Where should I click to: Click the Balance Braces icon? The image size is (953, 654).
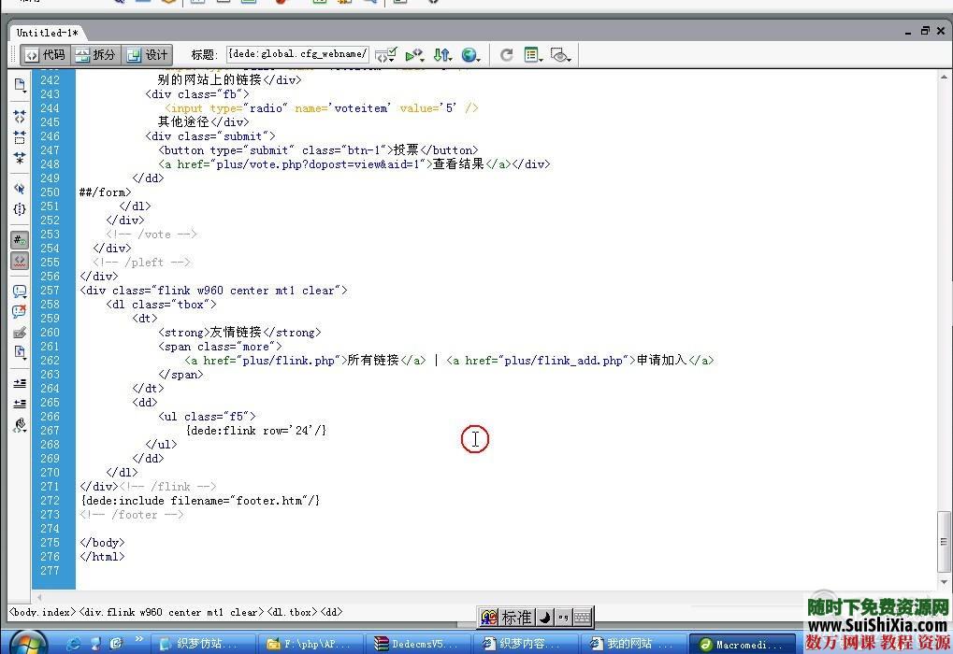(x=20, y=209)
